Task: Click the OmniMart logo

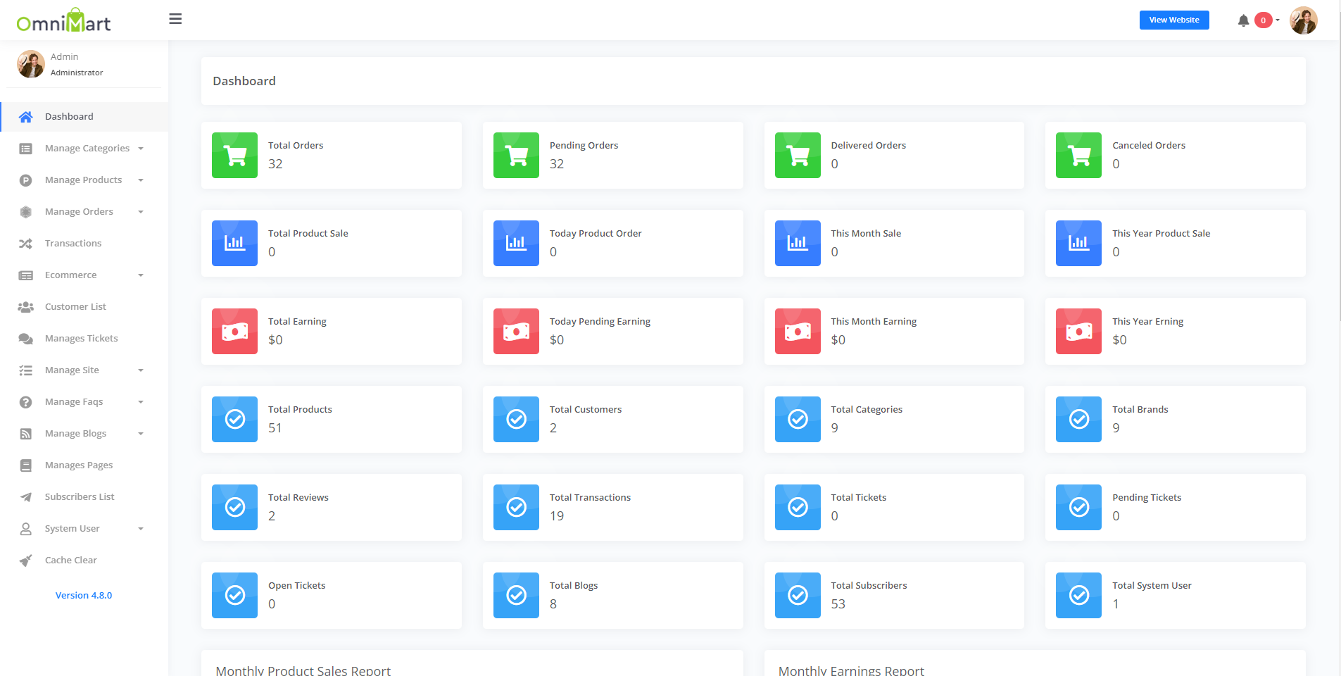Action: point(63,22)
